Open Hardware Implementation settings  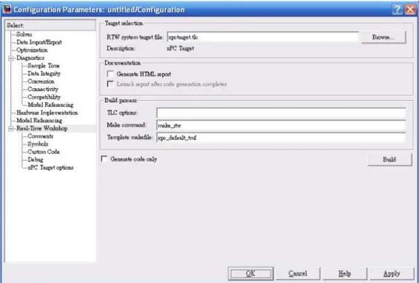pos(47,113)
